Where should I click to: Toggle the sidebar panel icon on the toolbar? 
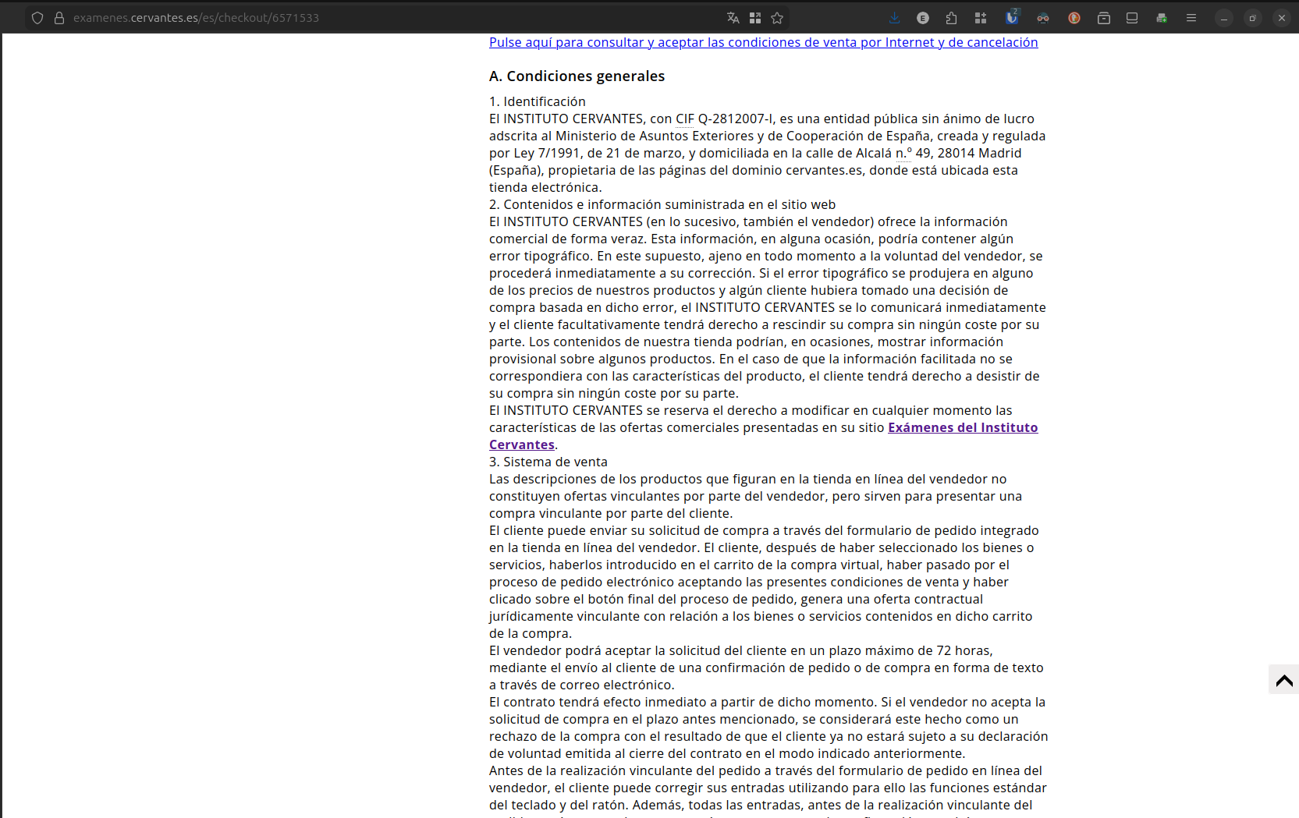point(1132,17)
